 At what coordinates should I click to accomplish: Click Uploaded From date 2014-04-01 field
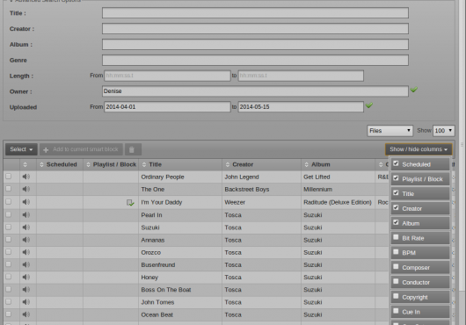click(167, 107)
